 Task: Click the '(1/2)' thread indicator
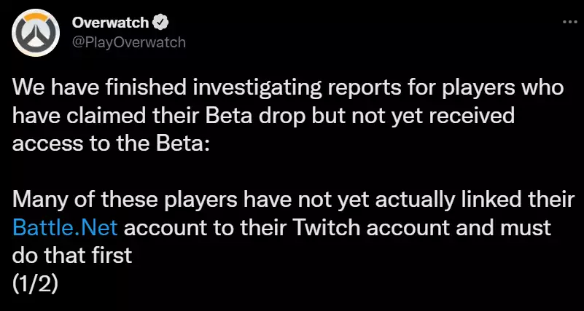coord(36,281)
